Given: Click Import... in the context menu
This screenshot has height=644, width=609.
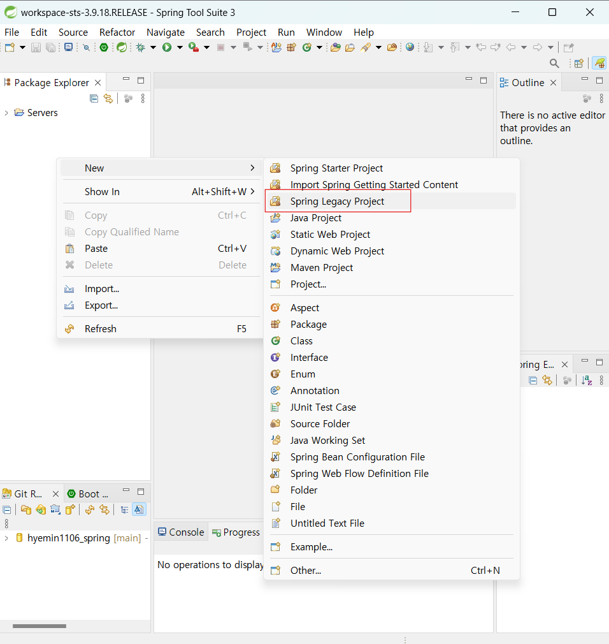Looking at the screenshot, I should pyautogui.click(x=161, y=289).
